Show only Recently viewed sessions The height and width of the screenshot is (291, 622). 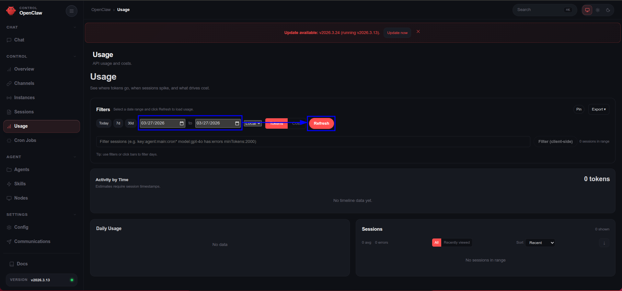[456, 243]
